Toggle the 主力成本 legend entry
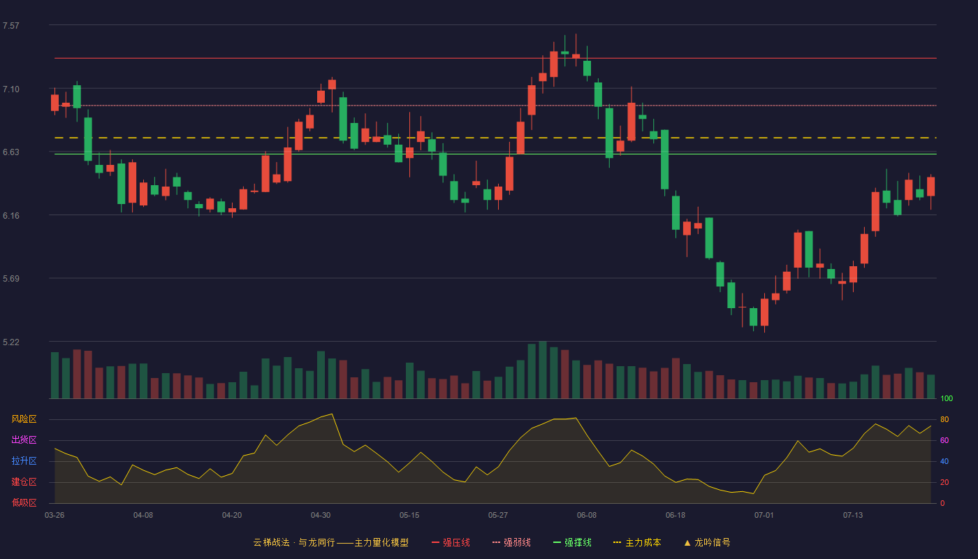Screen dimensions: 978x559 tap(637, 542)
